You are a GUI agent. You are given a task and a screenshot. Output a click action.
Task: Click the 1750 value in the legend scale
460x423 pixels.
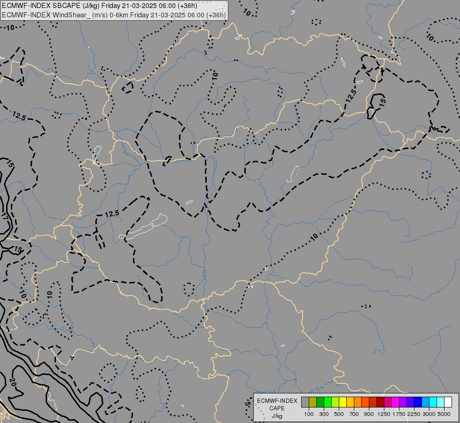tap(399, 414)
